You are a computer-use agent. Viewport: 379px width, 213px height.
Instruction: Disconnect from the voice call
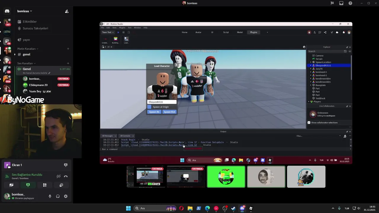point(66,176)
